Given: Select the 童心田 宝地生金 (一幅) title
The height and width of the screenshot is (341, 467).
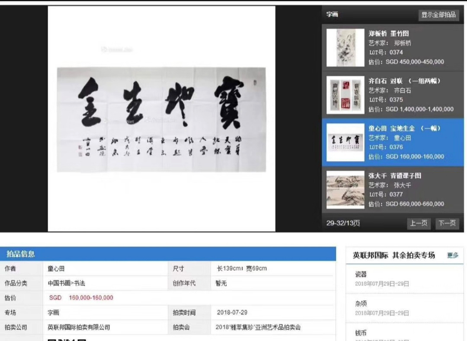Looking at the screenshot, I should pyautogui.click(x=404, y=128).
